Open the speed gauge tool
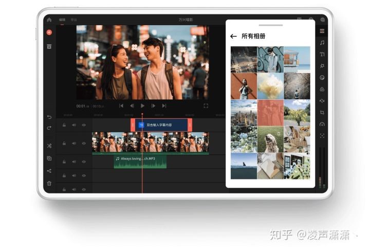The image size is (370, 250). 322,124
